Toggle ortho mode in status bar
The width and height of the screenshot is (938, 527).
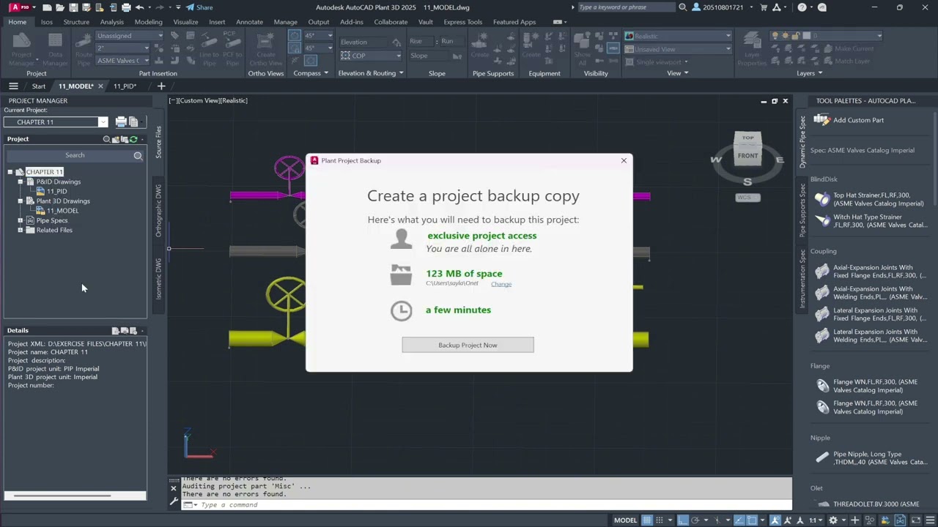[x=682, y=520]
